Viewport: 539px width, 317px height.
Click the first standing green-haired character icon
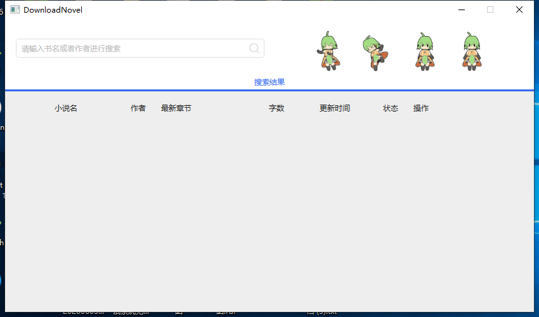(328, 51)
